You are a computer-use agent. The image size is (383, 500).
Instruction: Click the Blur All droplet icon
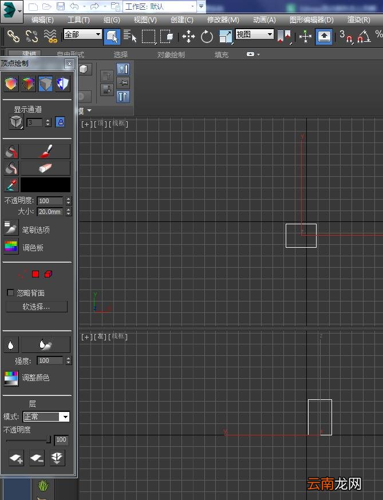(11, 345)
